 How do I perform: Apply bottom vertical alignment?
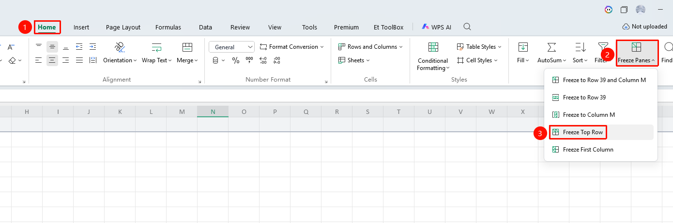[66, 47]
